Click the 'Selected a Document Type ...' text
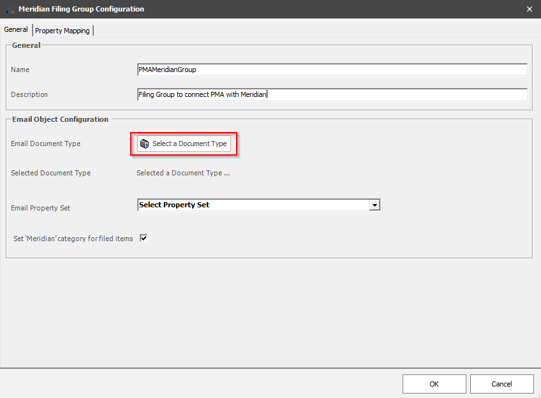The width and height of the screenshot is (541, 398). tap(183, 173)
